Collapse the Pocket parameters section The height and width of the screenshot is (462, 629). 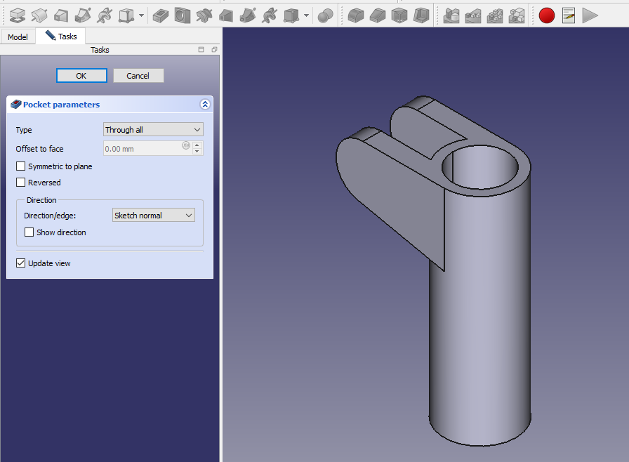click(x=205, y=105)
